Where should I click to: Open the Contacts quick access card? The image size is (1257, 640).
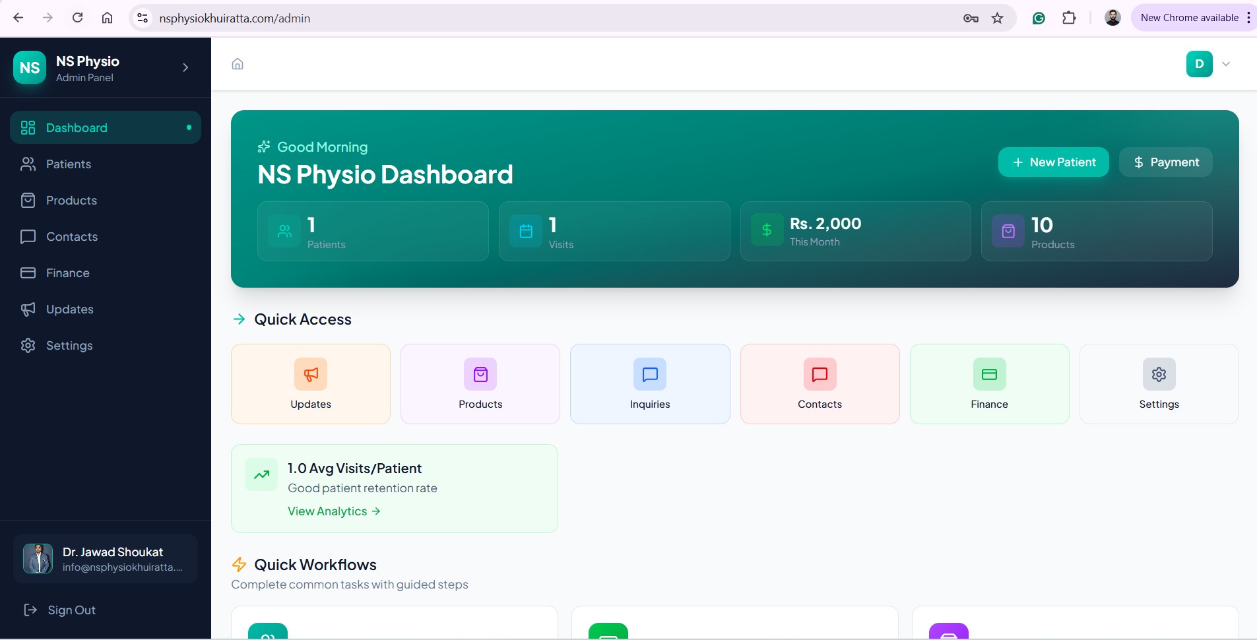pos(820,384)
